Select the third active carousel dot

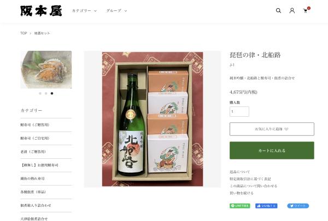tap(52, 93)
